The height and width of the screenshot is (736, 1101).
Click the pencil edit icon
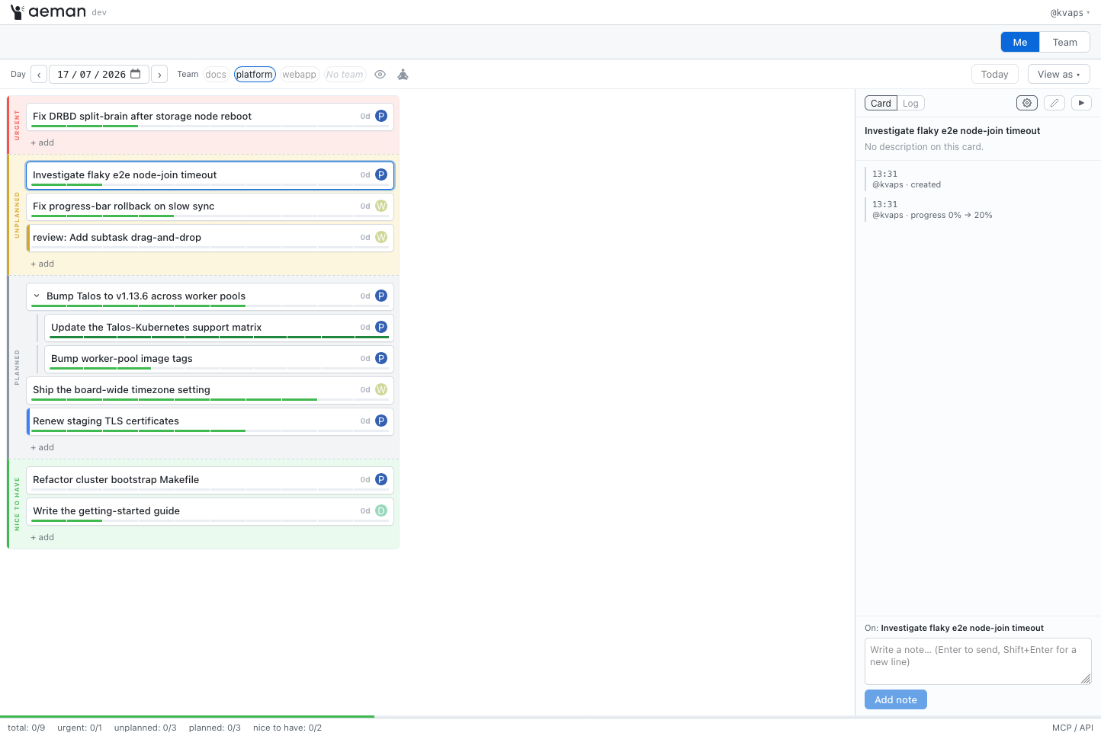(x=1054, y=103)
